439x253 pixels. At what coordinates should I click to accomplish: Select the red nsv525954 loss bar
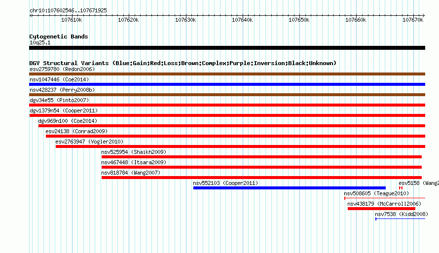[261, 157]
